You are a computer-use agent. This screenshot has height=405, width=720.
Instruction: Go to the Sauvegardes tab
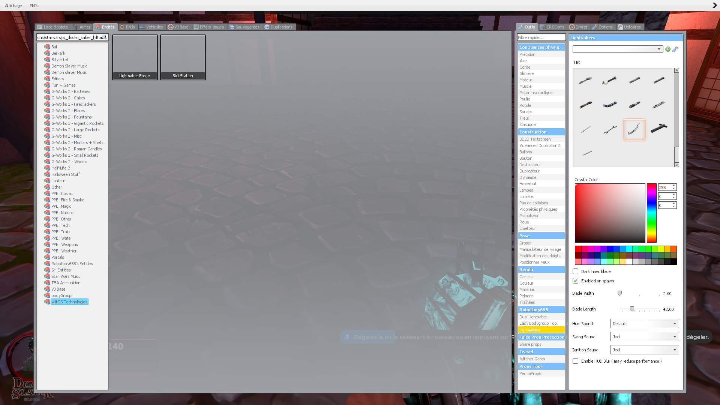coord(244,27)
